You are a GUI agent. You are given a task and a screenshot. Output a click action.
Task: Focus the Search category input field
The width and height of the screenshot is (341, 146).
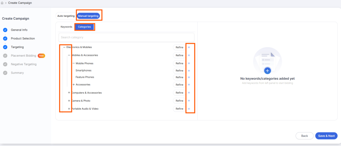[126, 37]
